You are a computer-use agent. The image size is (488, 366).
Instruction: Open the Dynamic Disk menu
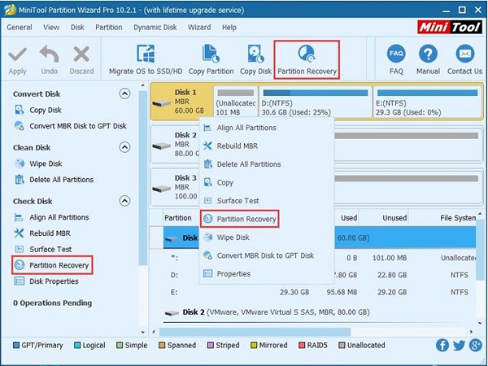pos(155,28)
